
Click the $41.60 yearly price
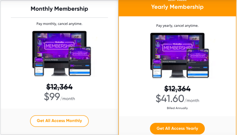tap(170, 98)
